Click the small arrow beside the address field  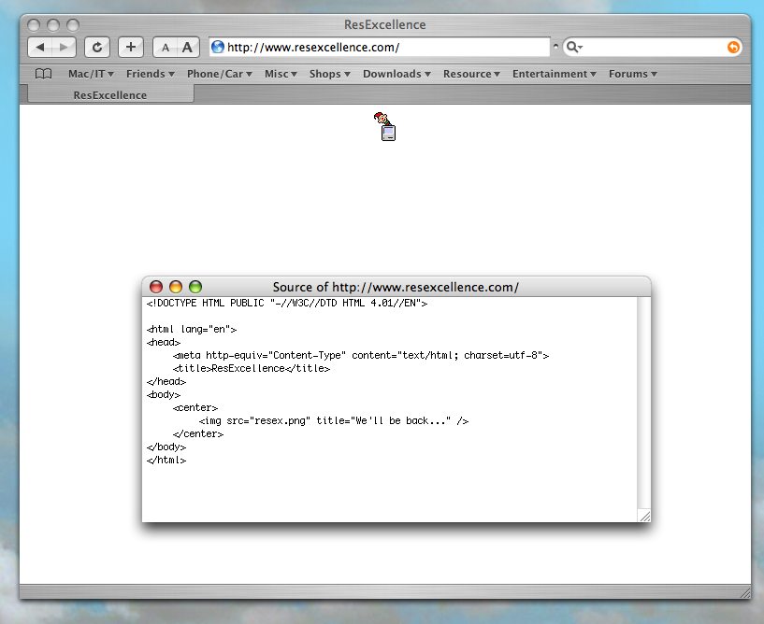555,47
